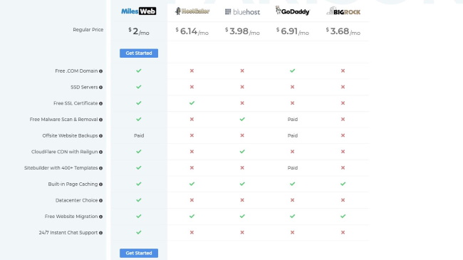Click the BigRock logo
463x260 pixels.
tap(343, 11)
